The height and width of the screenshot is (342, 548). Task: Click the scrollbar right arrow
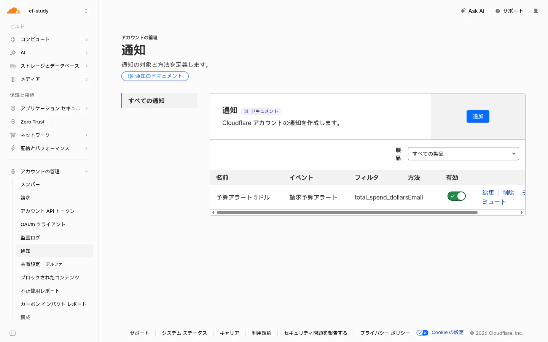(522, 213)
